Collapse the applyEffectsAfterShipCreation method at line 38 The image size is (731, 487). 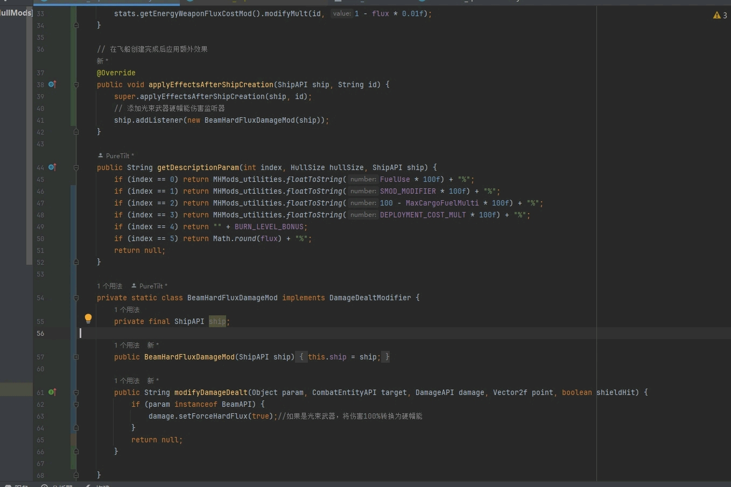[76, 84]
